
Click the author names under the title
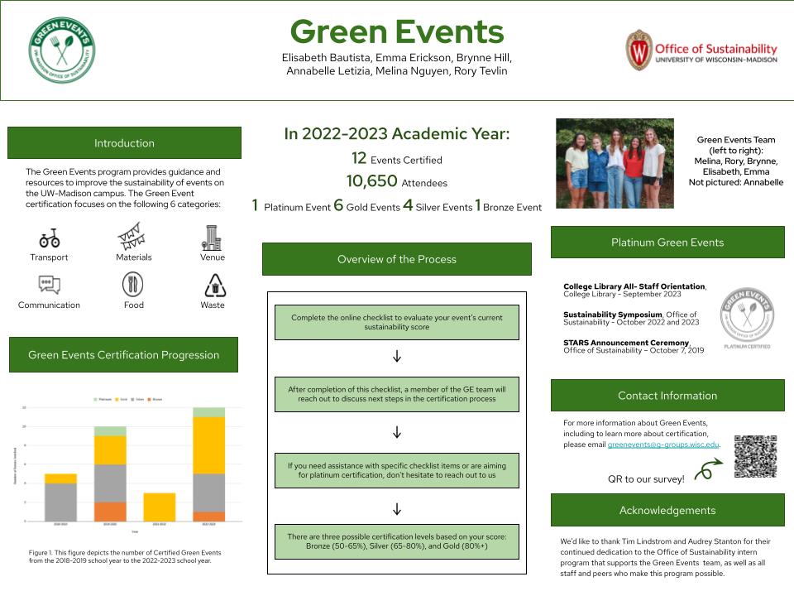397,65
